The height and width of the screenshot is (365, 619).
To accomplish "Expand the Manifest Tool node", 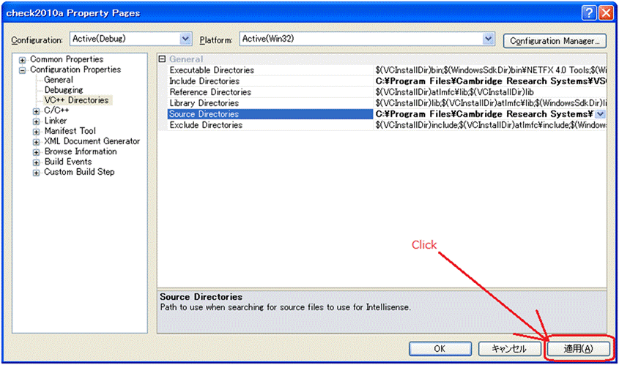I will pos(37,131).
